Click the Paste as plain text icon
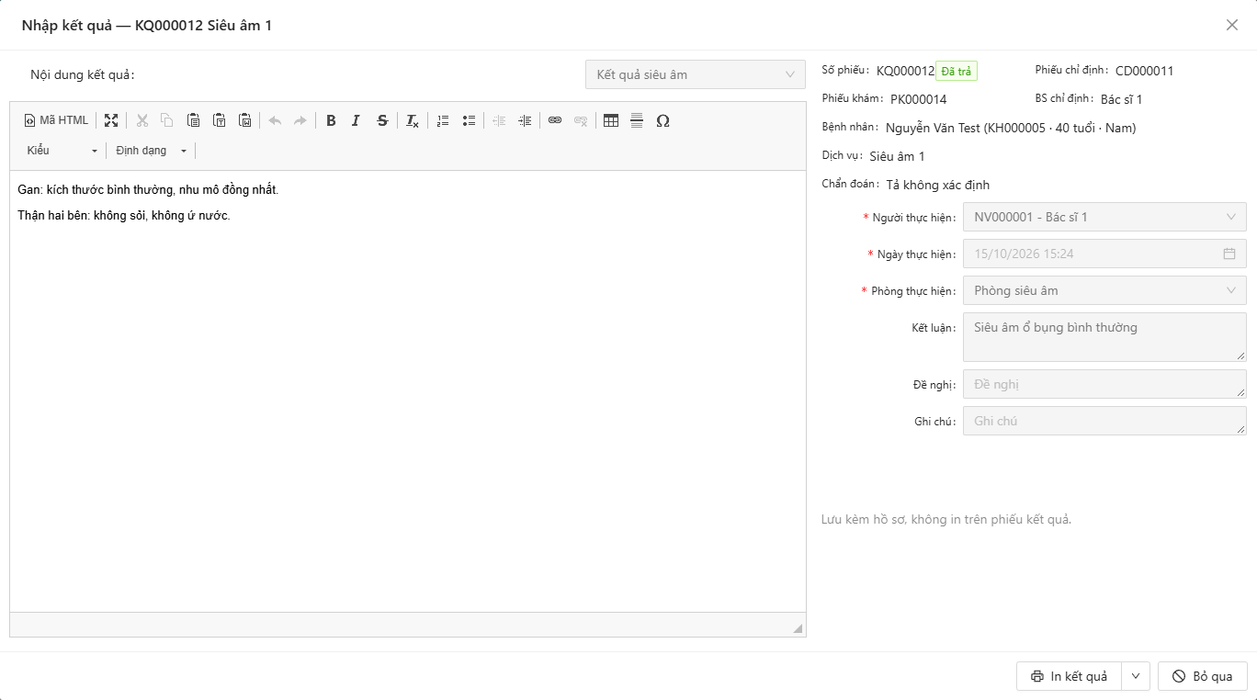Image resolution: width=1257 pixels, height=700 pixels. (219, 120)
